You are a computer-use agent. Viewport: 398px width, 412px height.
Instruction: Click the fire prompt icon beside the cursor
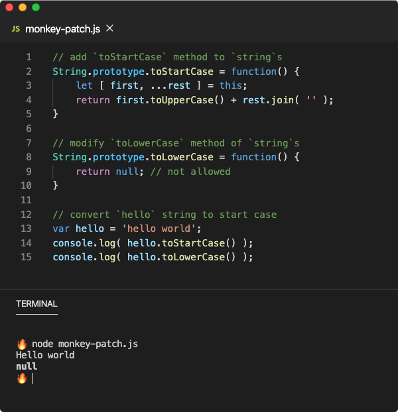(x=22, y=378)
